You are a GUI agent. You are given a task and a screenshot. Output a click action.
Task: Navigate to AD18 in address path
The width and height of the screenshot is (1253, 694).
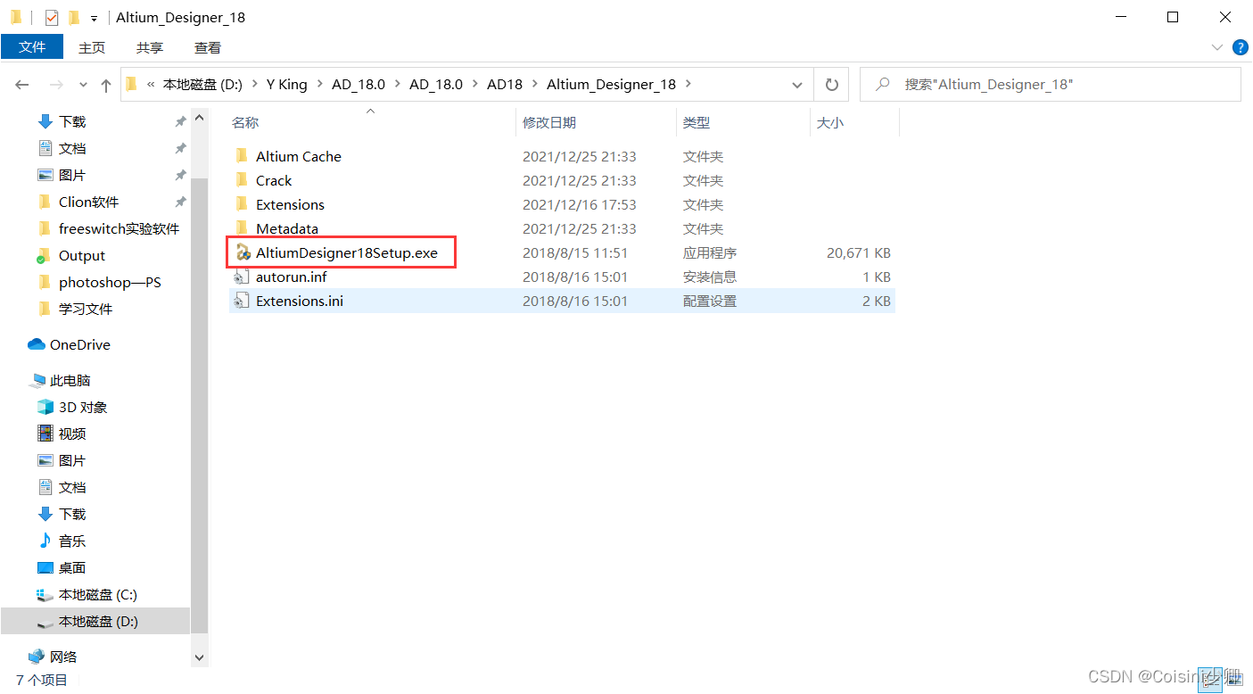click(505, 85)
